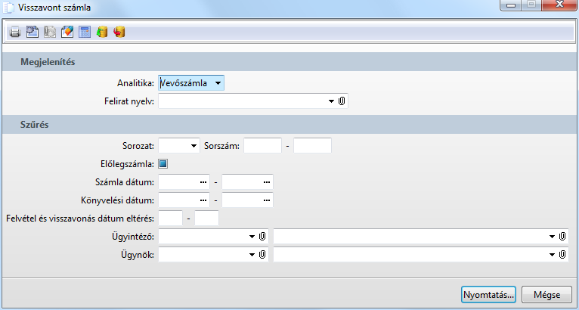579x310 pixels.
Task: Click the Nyomtatás... button
Action: (488, 294)
